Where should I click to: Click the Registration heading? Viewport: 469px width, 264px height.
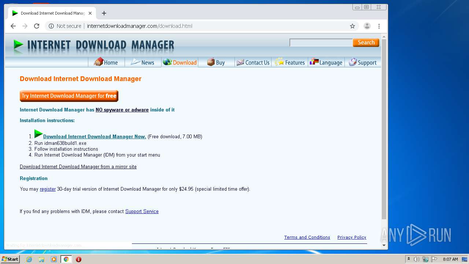pyautogui.click(x=34, y=178)
